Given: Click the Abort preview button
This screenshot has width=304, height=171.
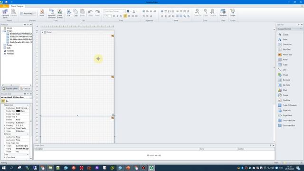Looking at the screenshot, I should [42, 13].
